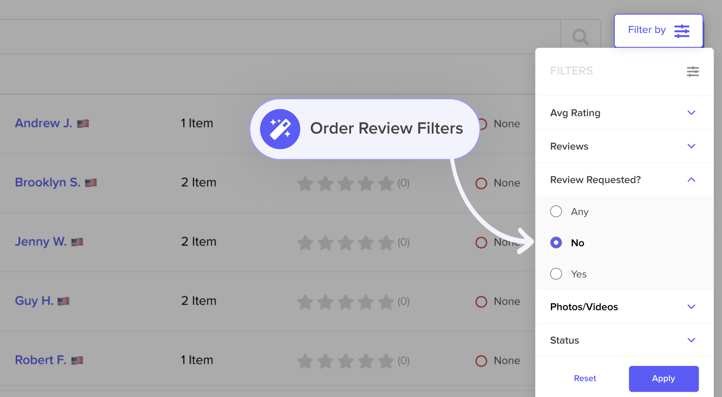The image size is (722, 397).
Task: Click the first star in Guy H.'s rating
Action: pos(305,301)
